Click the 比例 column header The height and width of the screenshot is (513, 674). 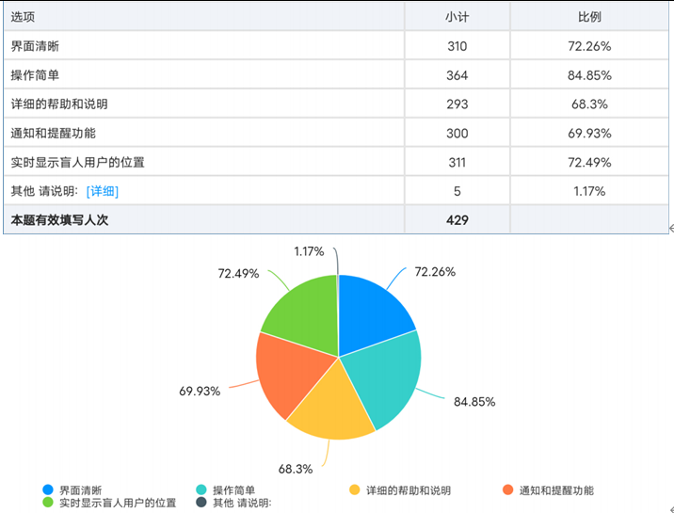pos(589,17)
